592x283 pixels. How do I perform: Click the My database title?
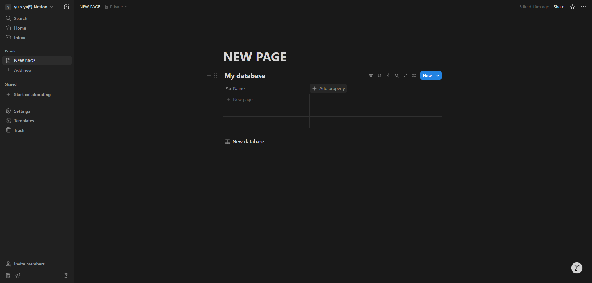[x=245, y=76]
